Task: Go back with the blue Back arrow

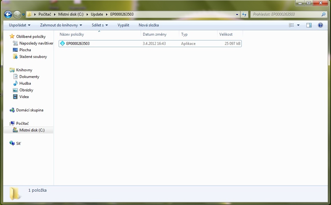Action: point(8,14)
